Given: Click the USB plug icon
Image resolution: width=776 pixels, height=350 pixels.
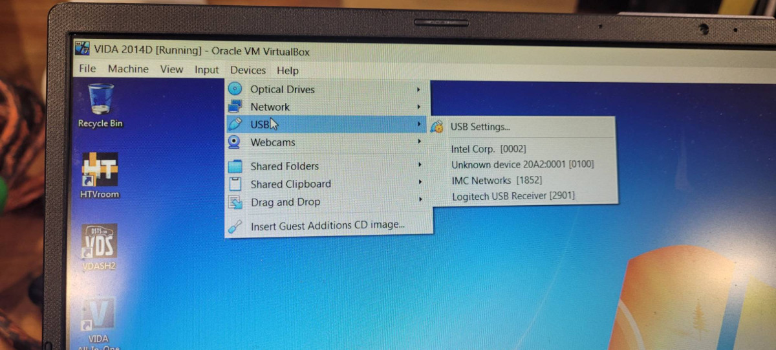Looking at the screenshot, I should pos(235,124).
